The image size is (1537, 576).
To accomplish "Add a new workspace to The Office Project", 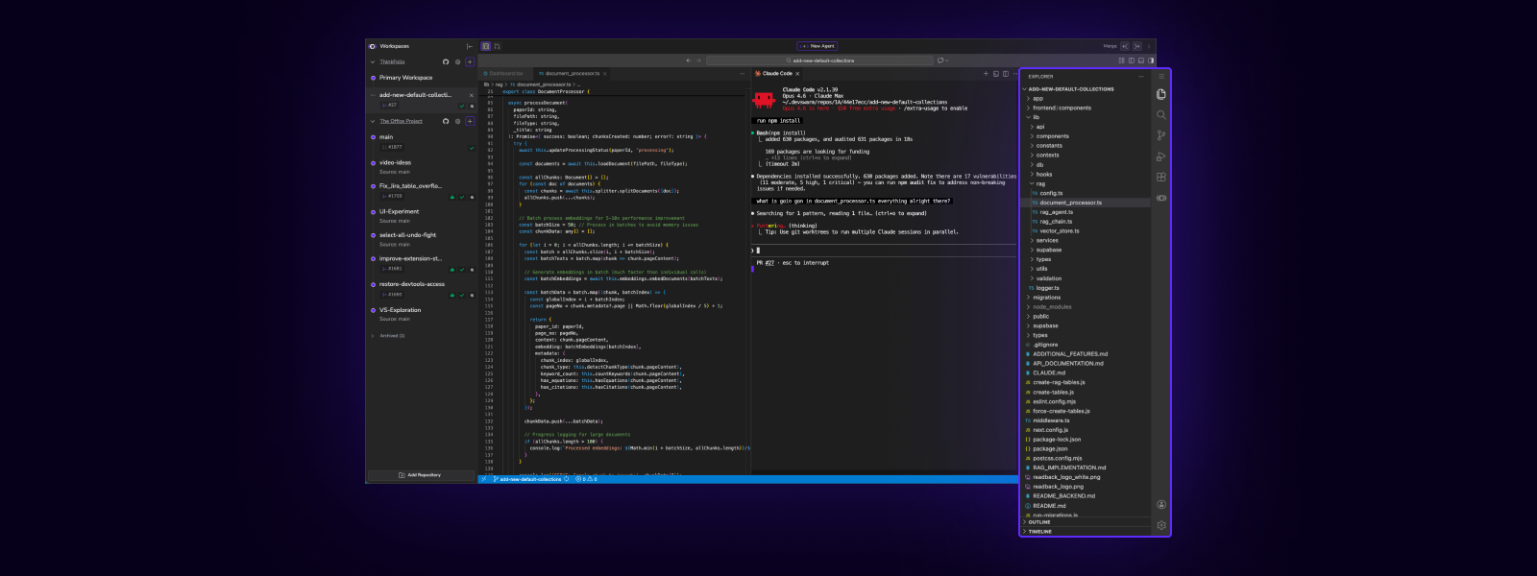I will point(470,122).
